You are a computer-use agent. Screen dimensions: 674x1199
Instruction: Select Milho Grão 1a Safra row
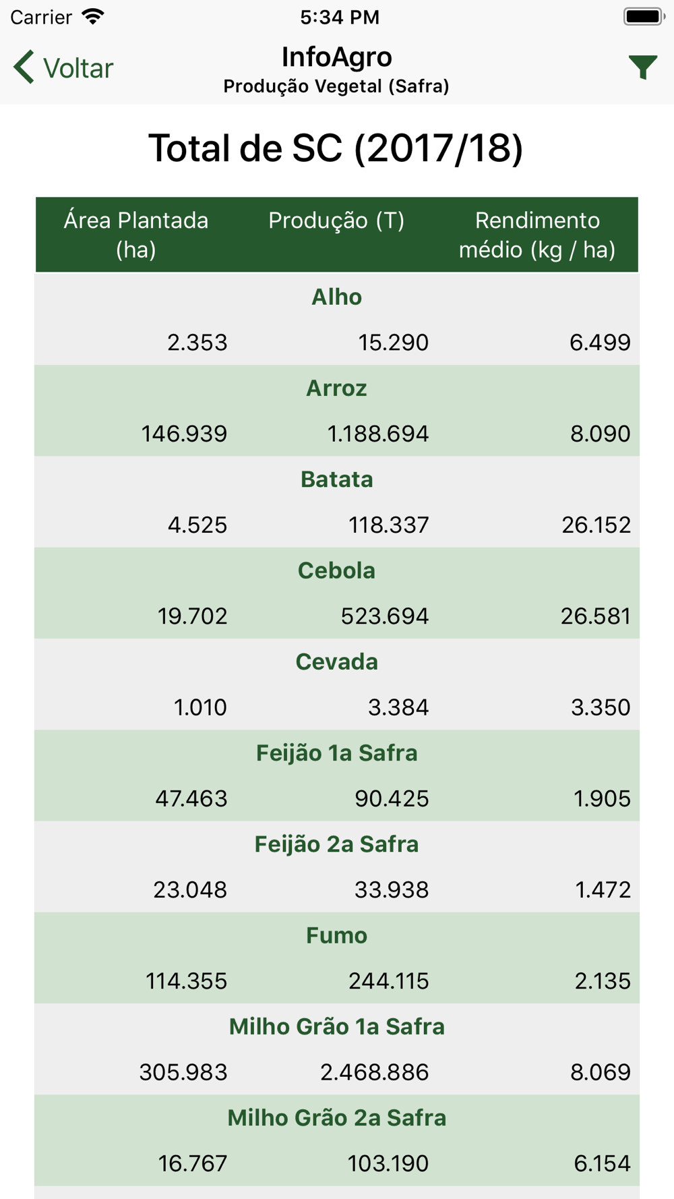(337, 1049)
